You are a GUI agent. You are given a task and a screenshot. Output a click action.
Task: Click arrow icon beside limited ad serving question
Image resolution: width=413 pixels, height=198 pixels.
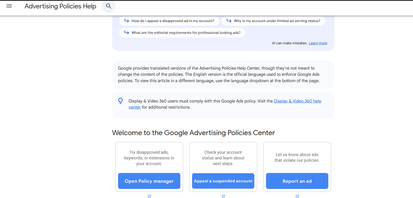click(x=229, y=21)
